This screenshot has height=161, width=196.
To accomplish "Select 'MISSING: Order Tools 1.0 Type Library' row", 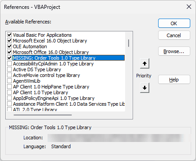I will tap(69, 58).
